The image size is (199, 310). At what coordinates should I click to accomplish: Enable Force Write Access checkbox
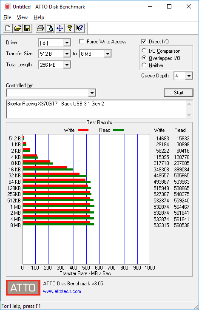click(x=82, y=42)
